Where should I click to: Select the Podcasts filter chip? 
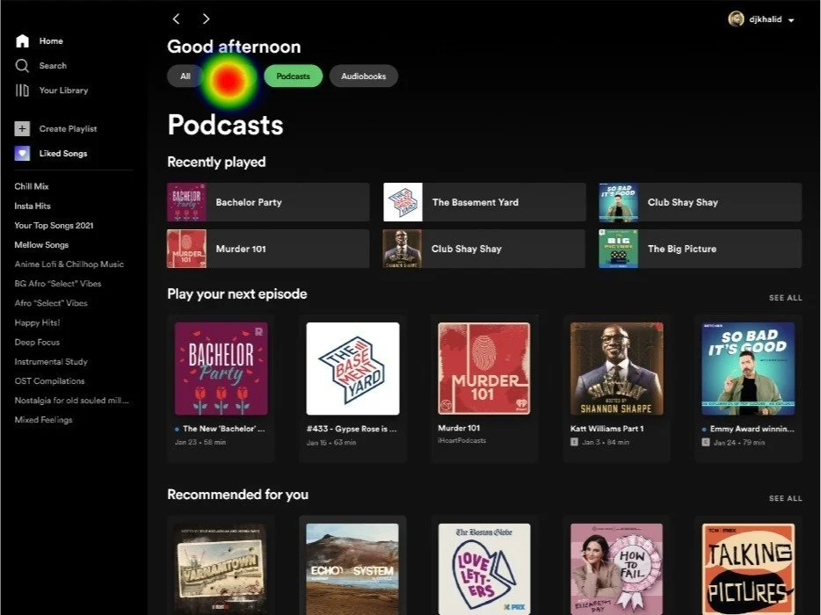coord(294,76)
